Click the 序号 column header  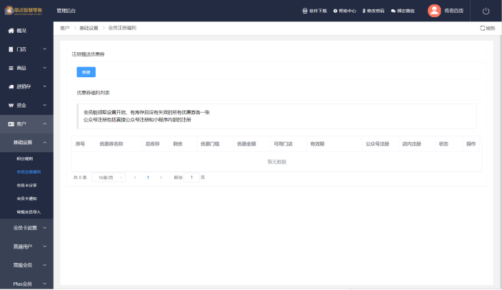point(80,144)
